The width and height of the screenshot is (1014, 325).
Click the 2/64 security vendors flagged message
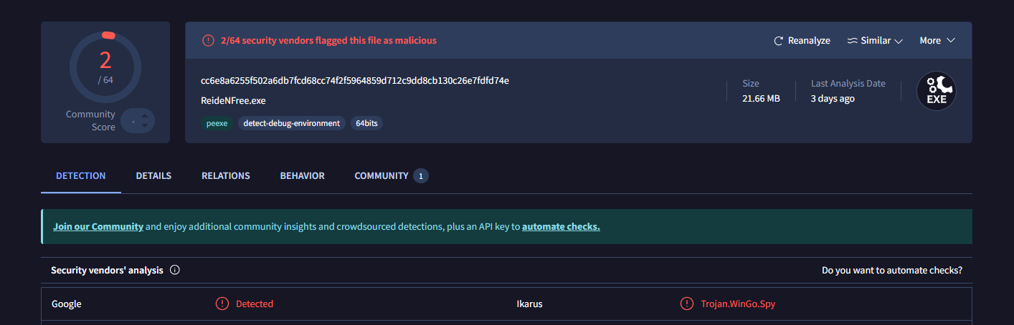328,41
